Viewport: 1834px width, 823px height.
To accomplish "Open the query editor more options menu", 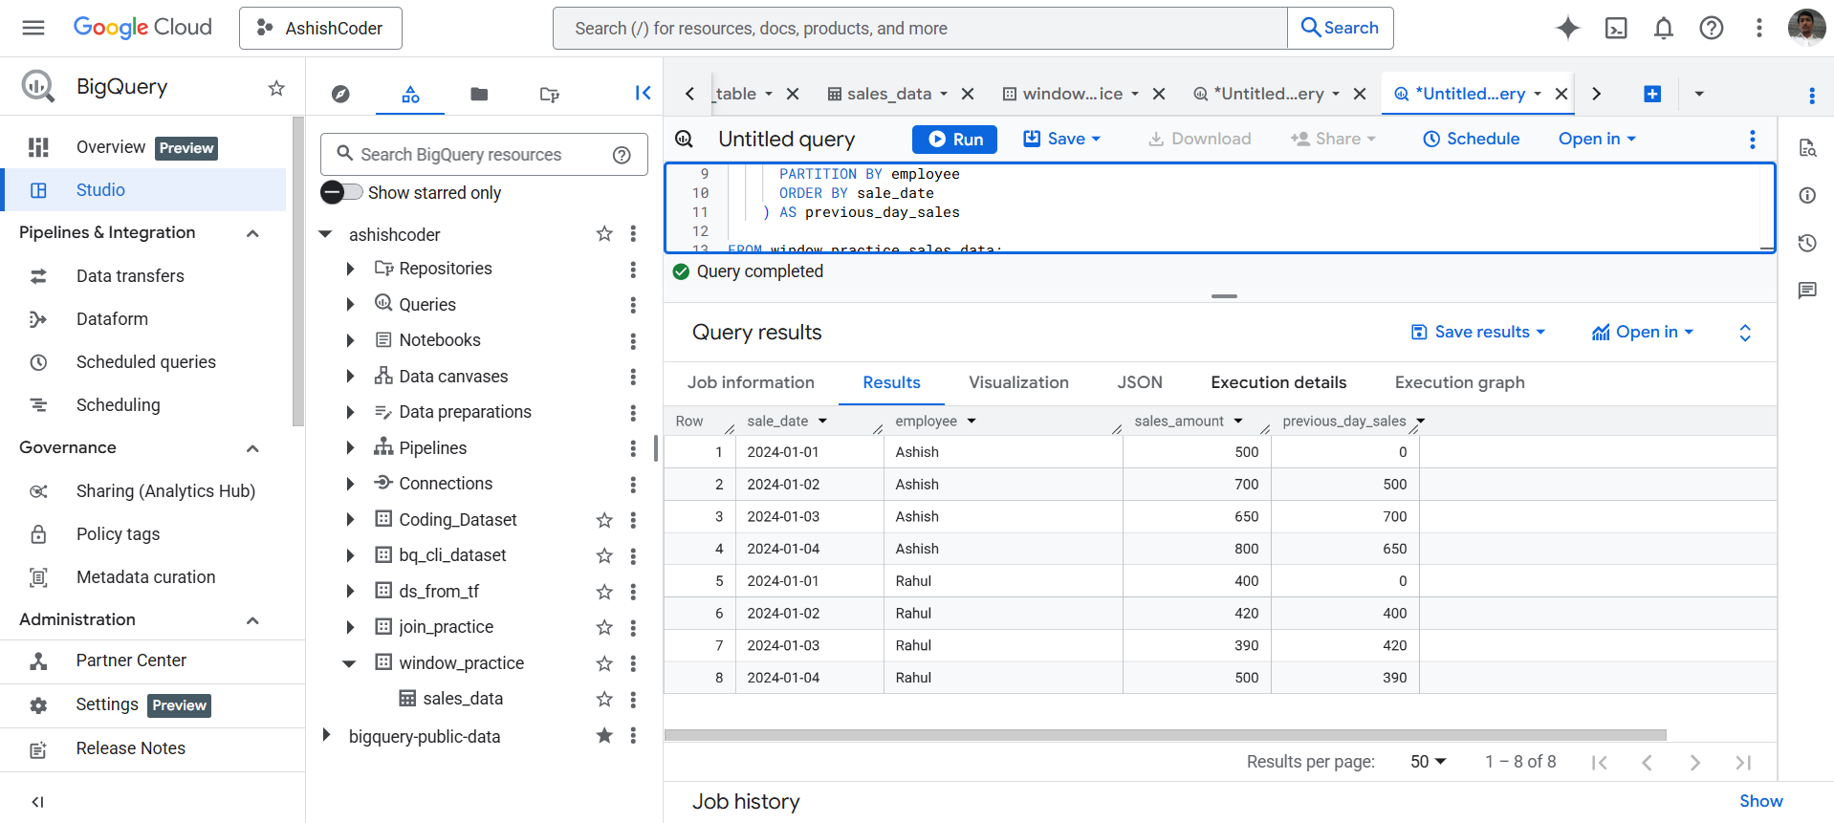I will pyautogui.click(x=1753, y=140).
